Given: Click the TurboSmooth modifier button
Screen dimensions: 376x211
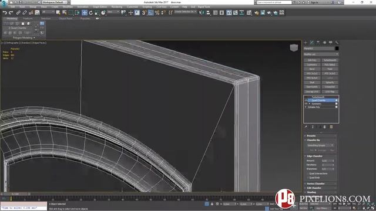Looking at the screenshot, I should pyautogui.click(x=330, y=60).
